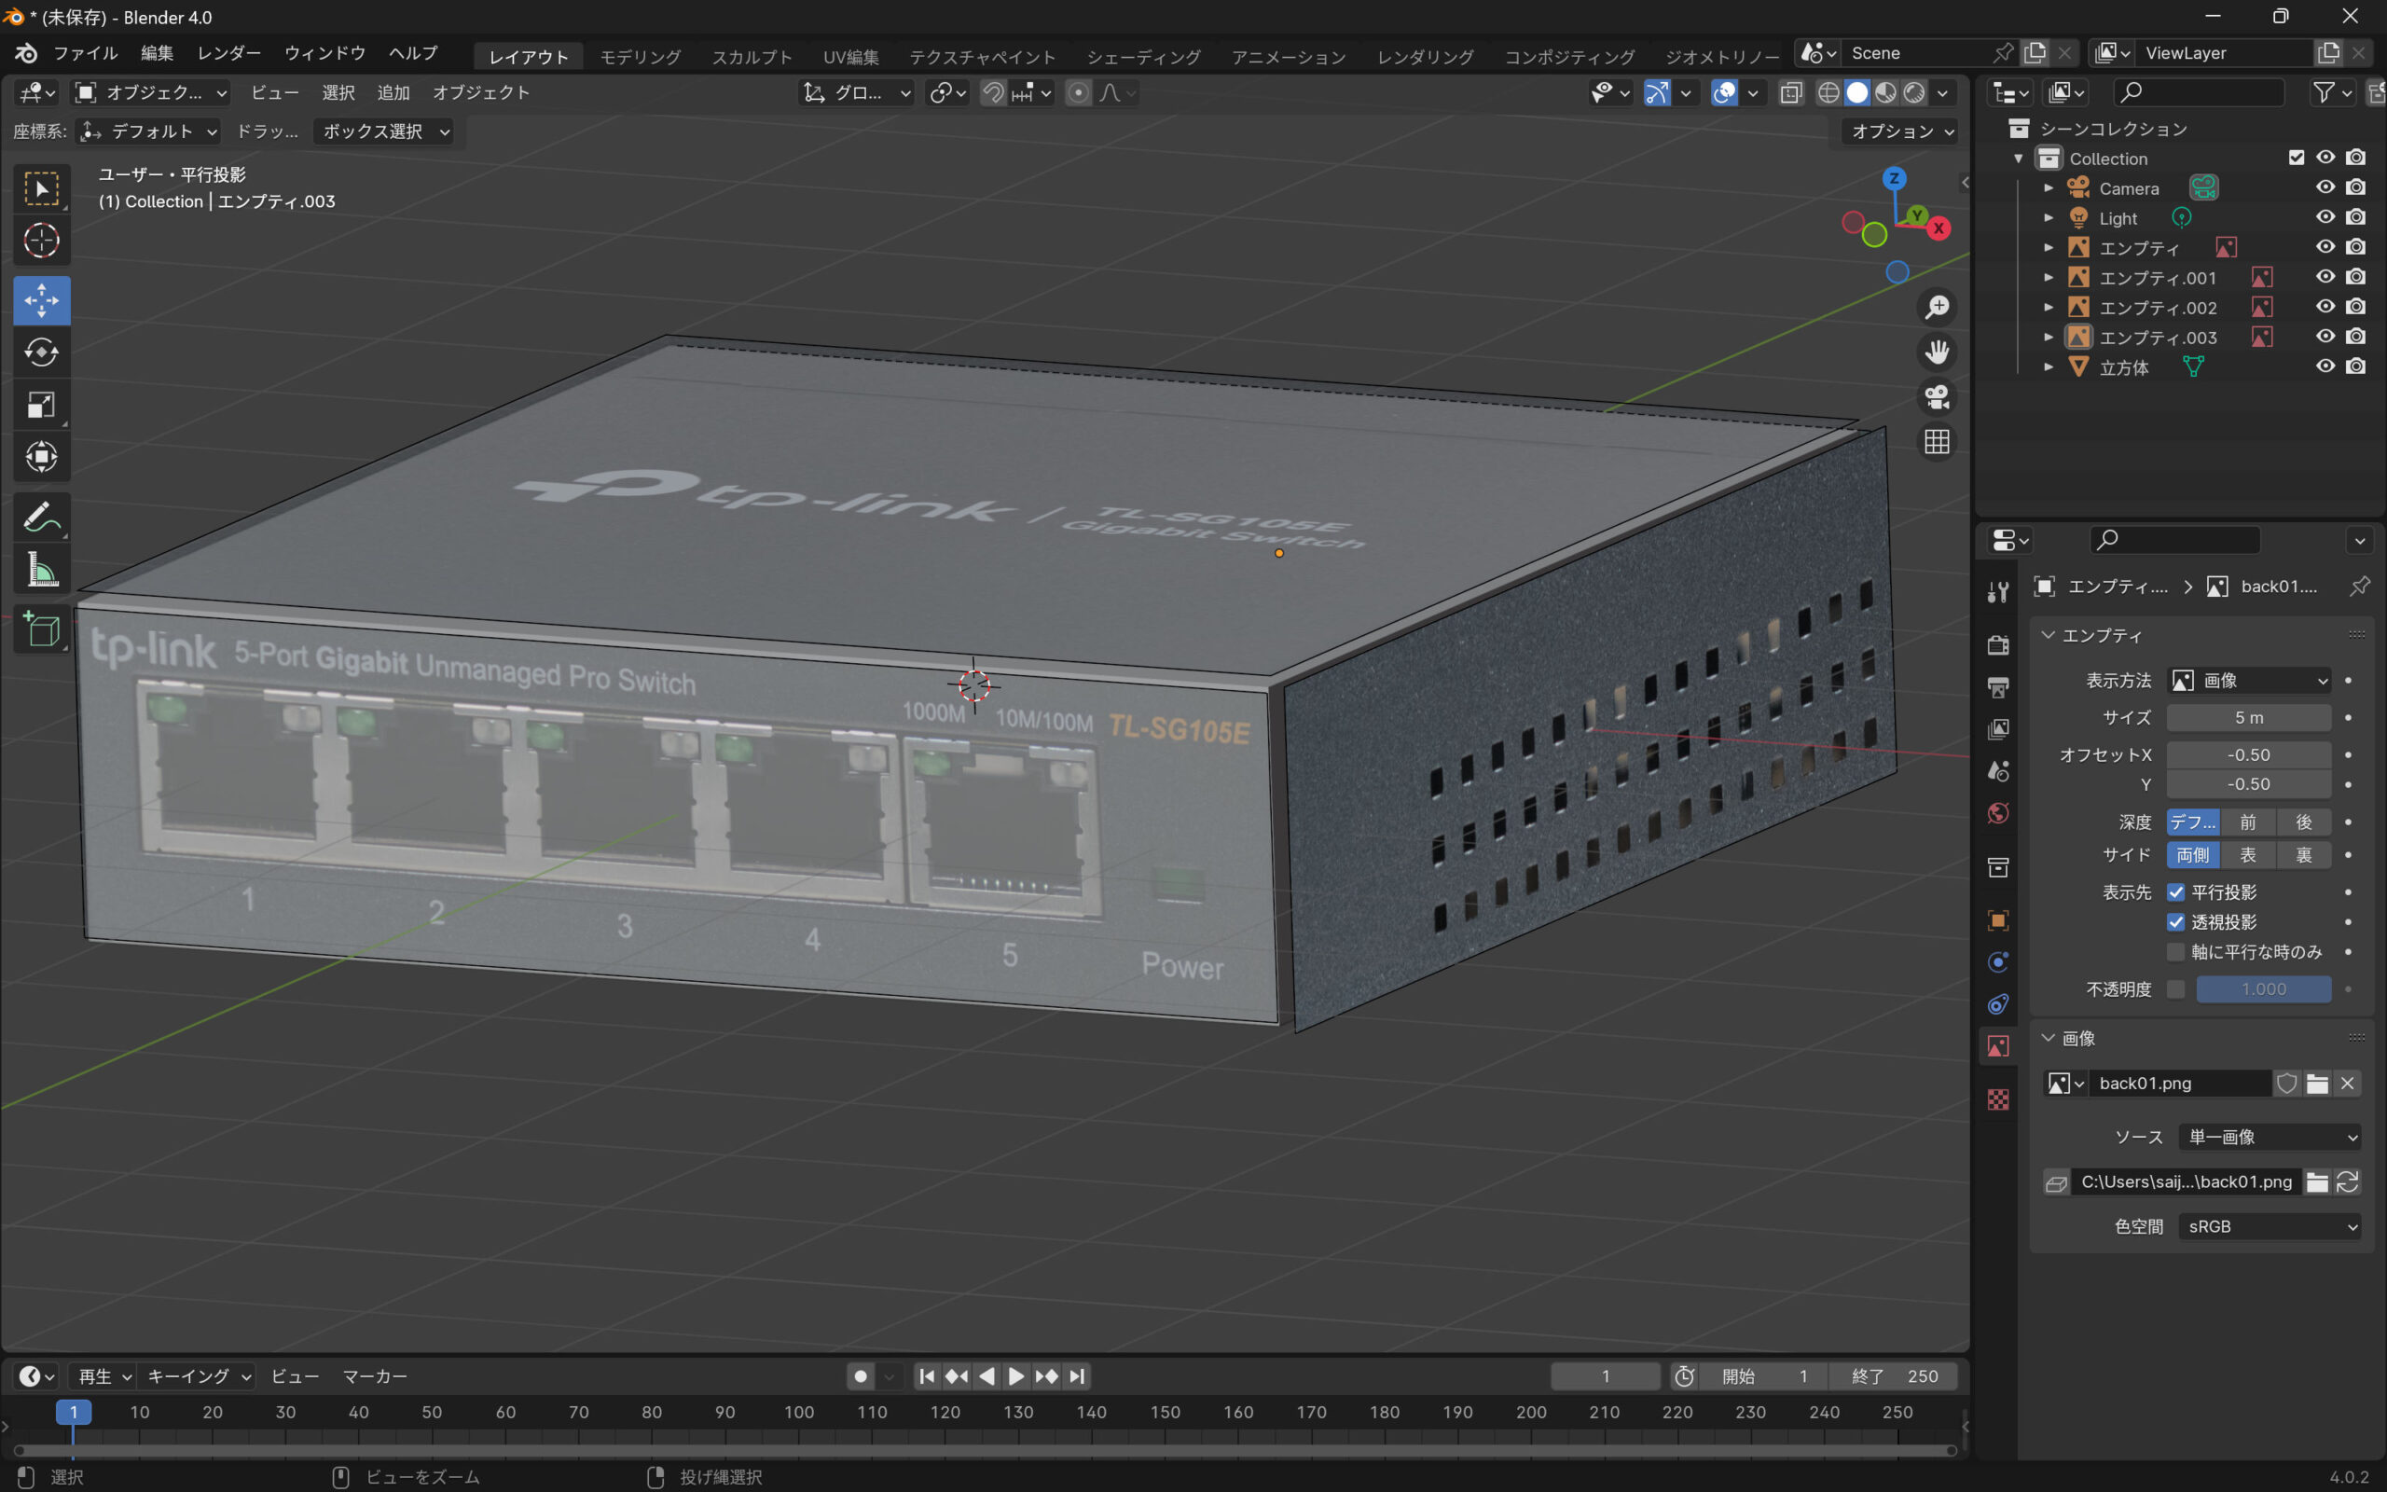Open the ファイル menu
The image size is (2387, 1492).
point(85,53)
